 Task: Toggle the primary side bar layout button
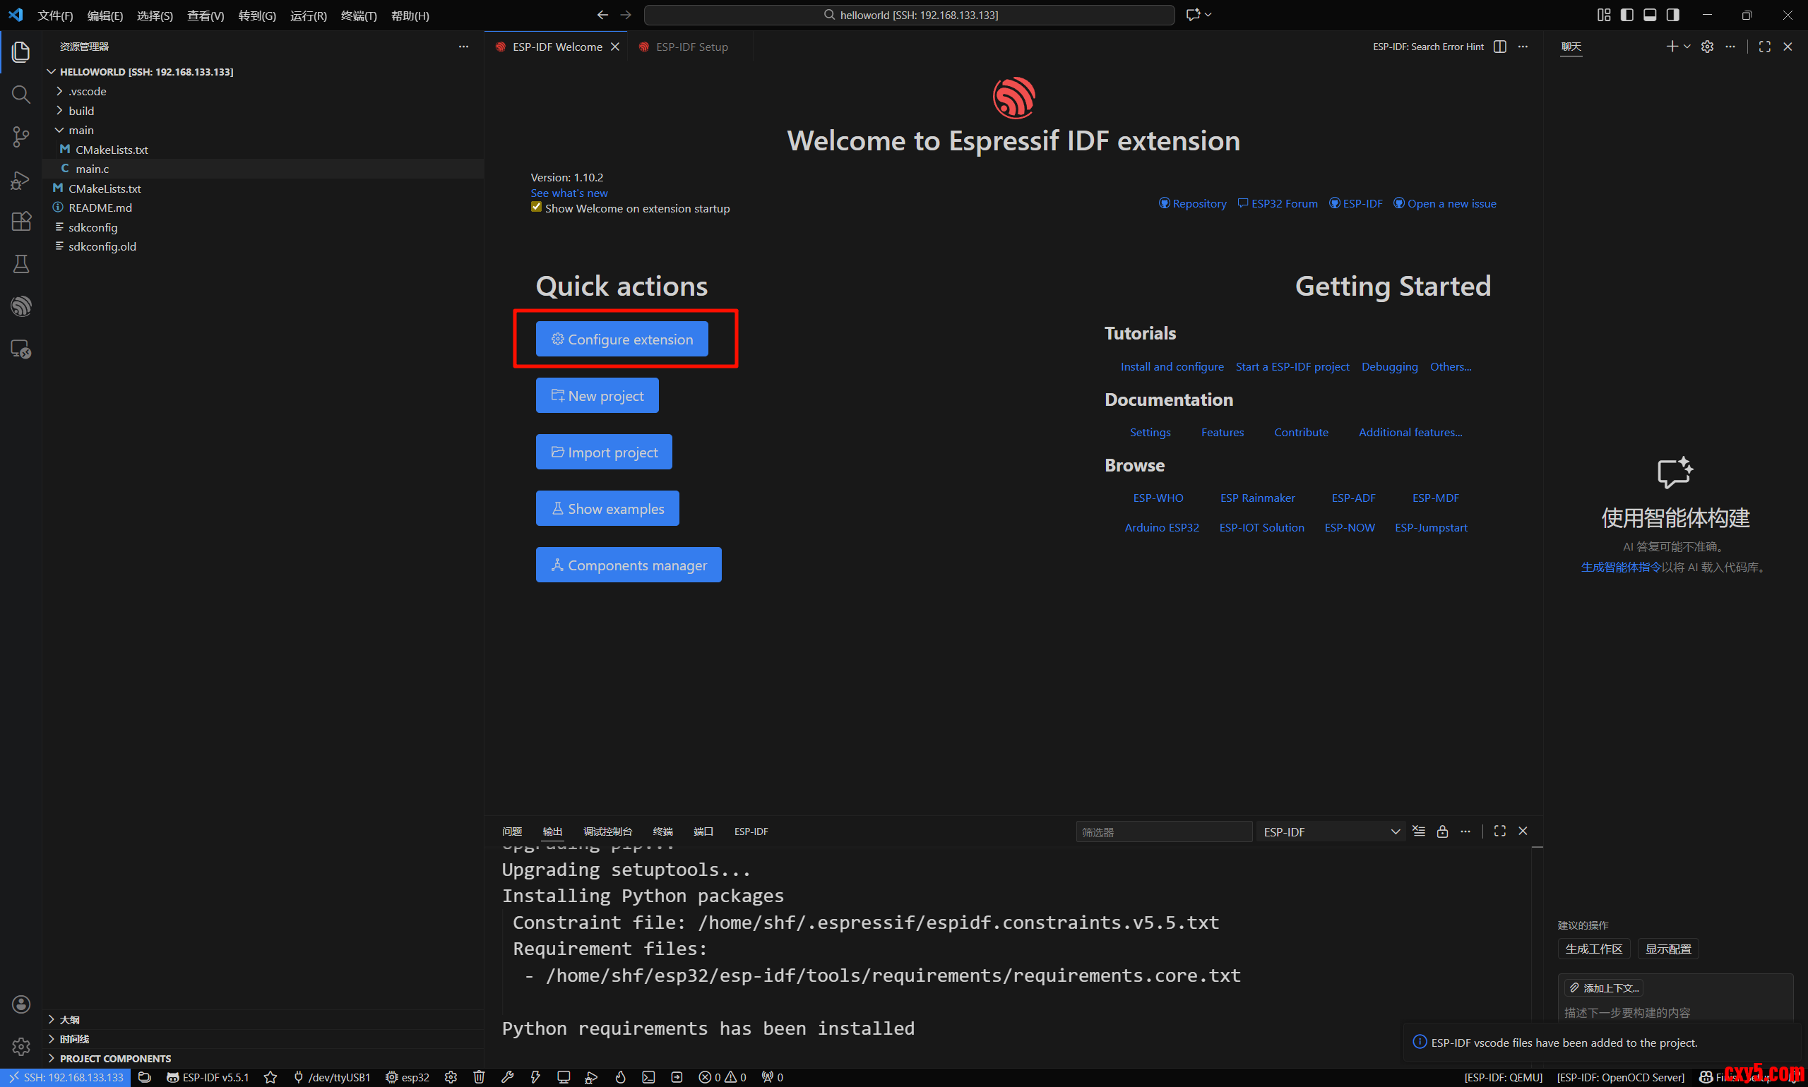(1626, 15)
